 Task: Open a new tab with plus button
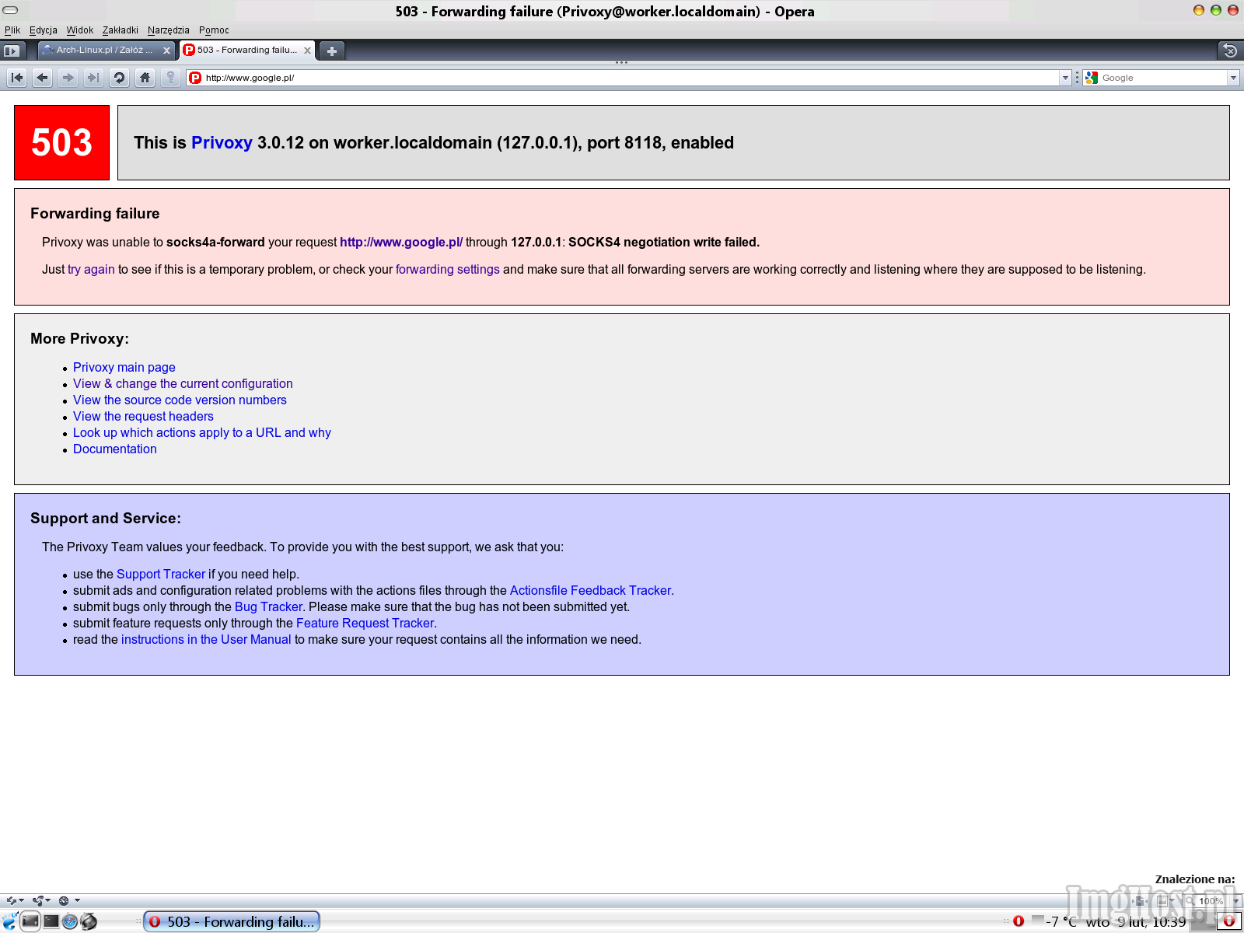[332, 51]
